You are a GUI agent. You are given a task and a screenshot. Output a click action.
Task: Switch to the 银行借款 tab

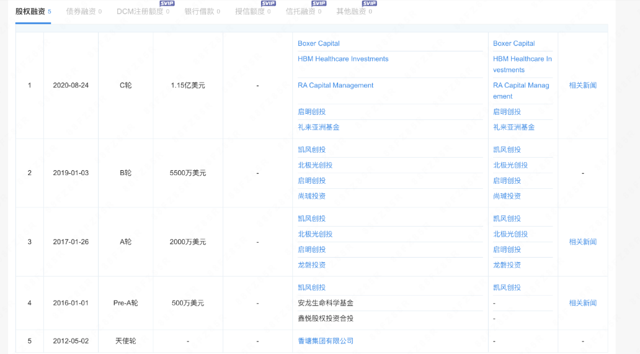click(x=202, y=11)
